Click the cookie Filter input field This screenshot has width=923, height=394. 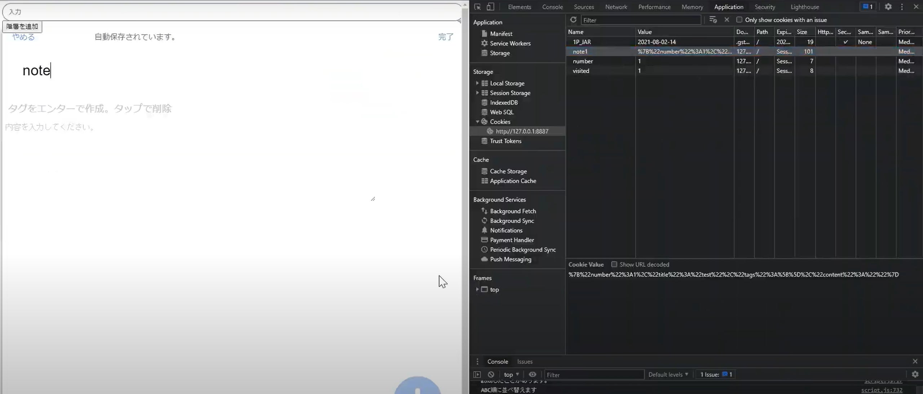coord(640,20)
